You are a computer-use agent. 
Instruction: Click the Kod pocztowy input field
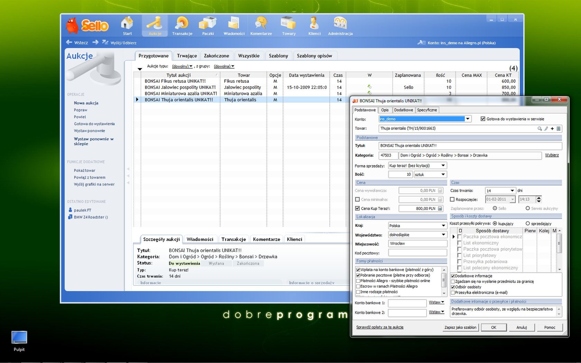(x=418, y=253)
